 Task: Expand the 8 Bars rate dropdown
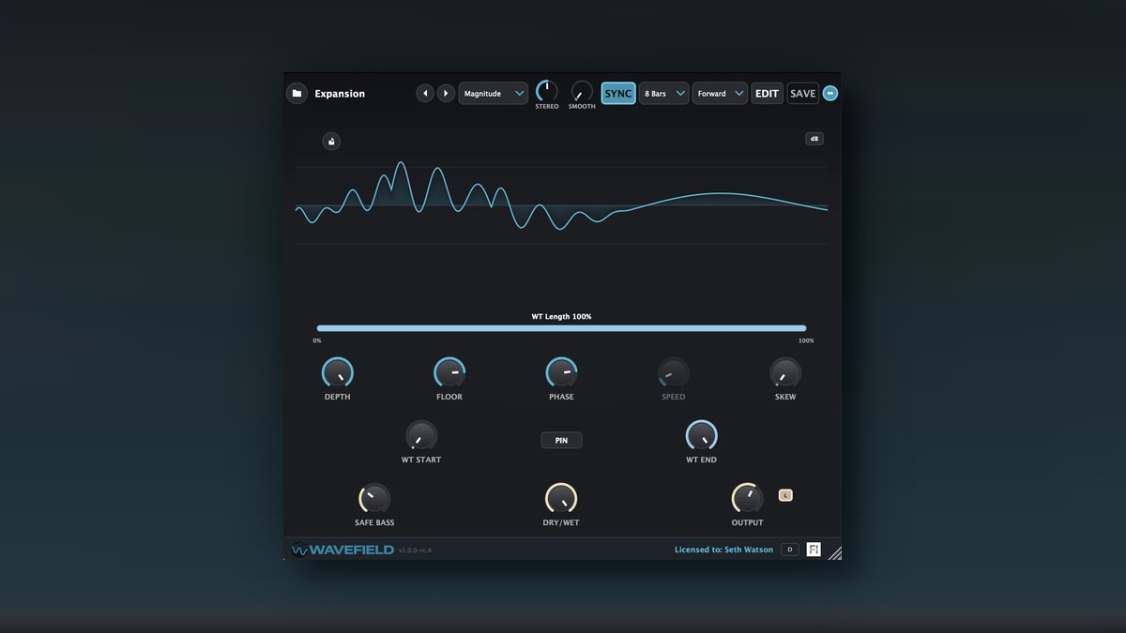click(664, 94)
